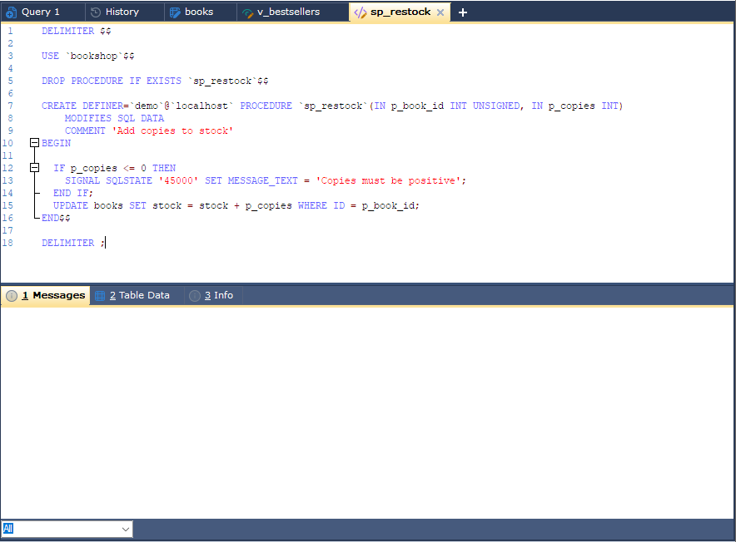Click the Info tab icon

[194, 296]
